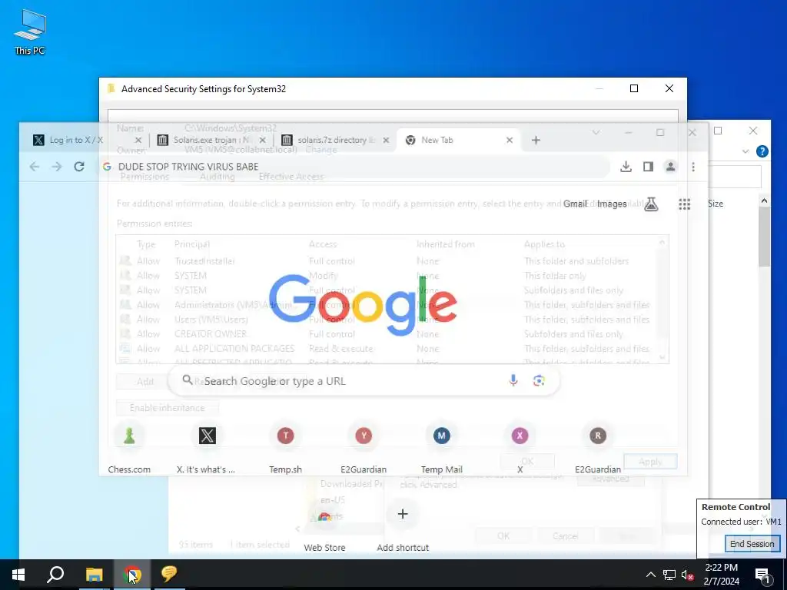Click Google search box
This screenshot has height=590, width=787.
(x=364, y=381)
